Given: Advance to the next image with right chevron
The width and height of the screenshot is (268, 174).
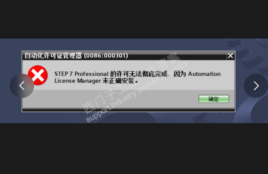Looking at the screenshot, I should tap(256, 86).
